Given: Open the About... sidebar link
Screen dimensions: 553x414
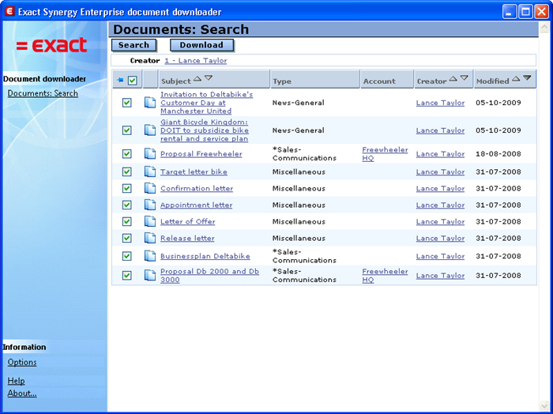Looking at the screenshot, I should 22,393.
